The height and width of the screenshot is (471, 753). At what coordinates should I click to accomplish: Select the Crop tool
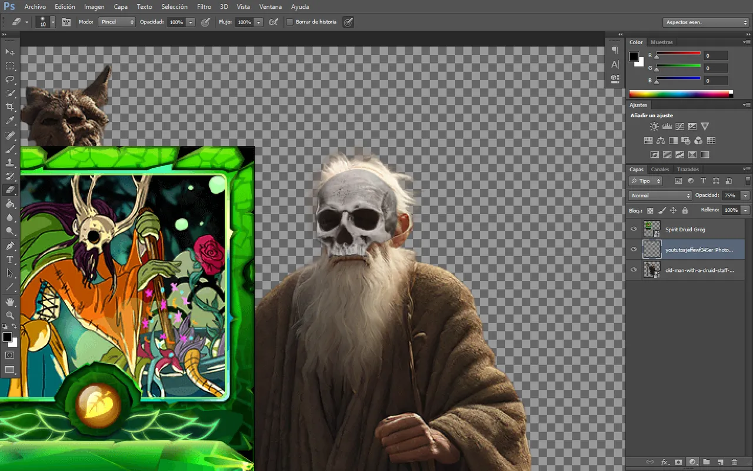pyautogui.click(x=10, y=107)
